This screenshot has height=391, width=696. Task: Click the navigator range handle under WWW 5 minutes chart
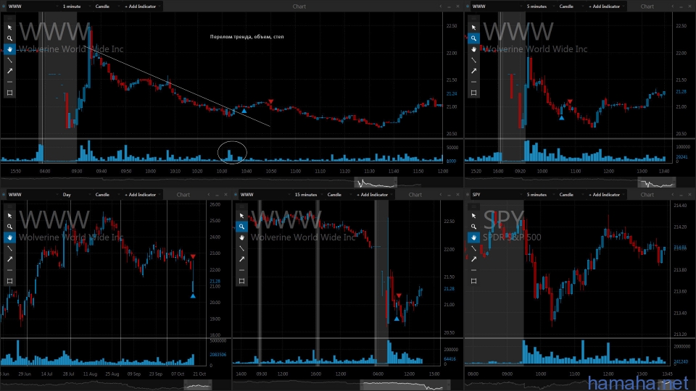click(x=657, y=182)
